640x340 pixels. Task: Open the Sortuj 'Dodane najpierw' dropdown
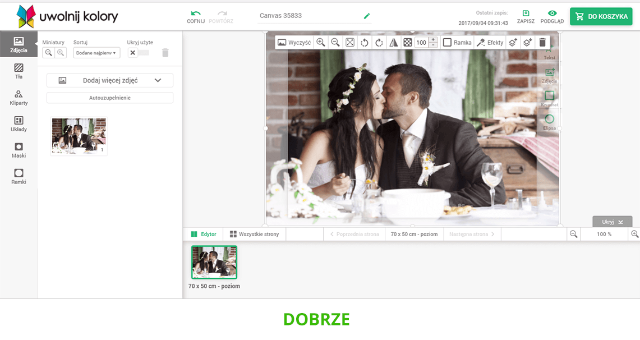[x=96, y=53]
